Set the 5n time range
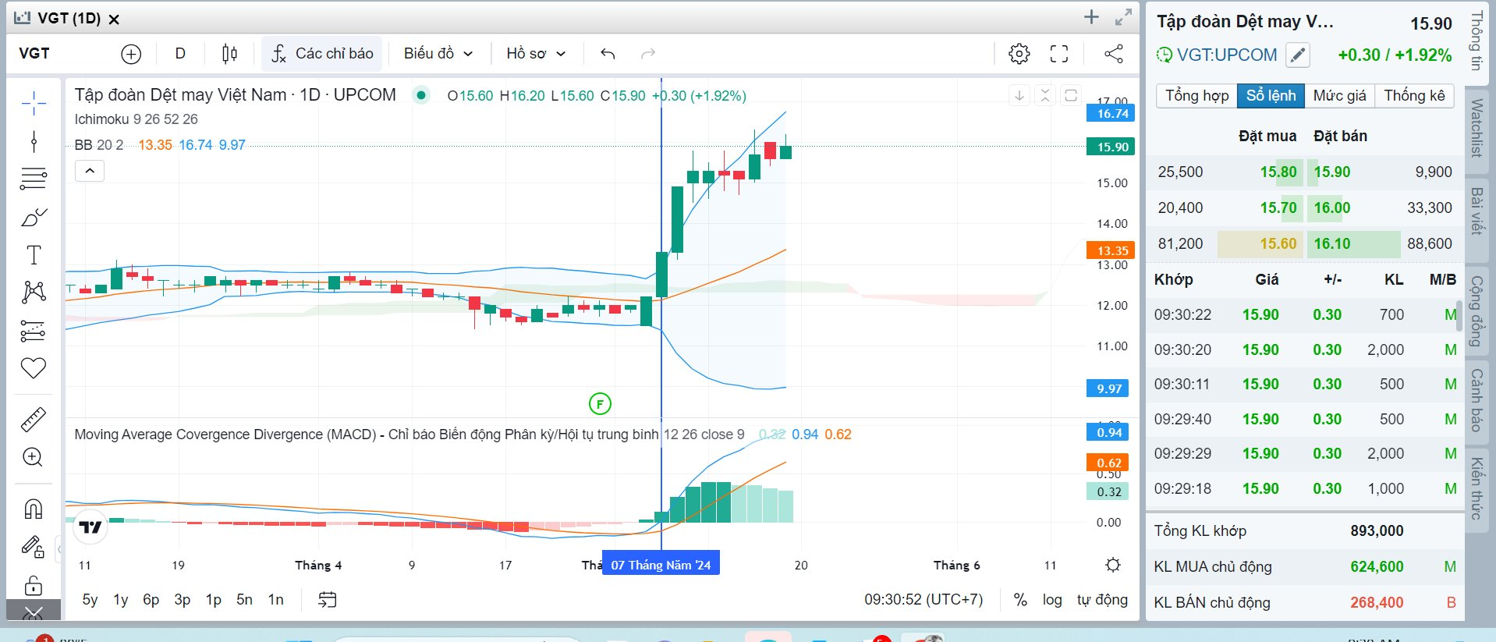The width and height of the screenshot is (1496, 642). pos(245,600)
